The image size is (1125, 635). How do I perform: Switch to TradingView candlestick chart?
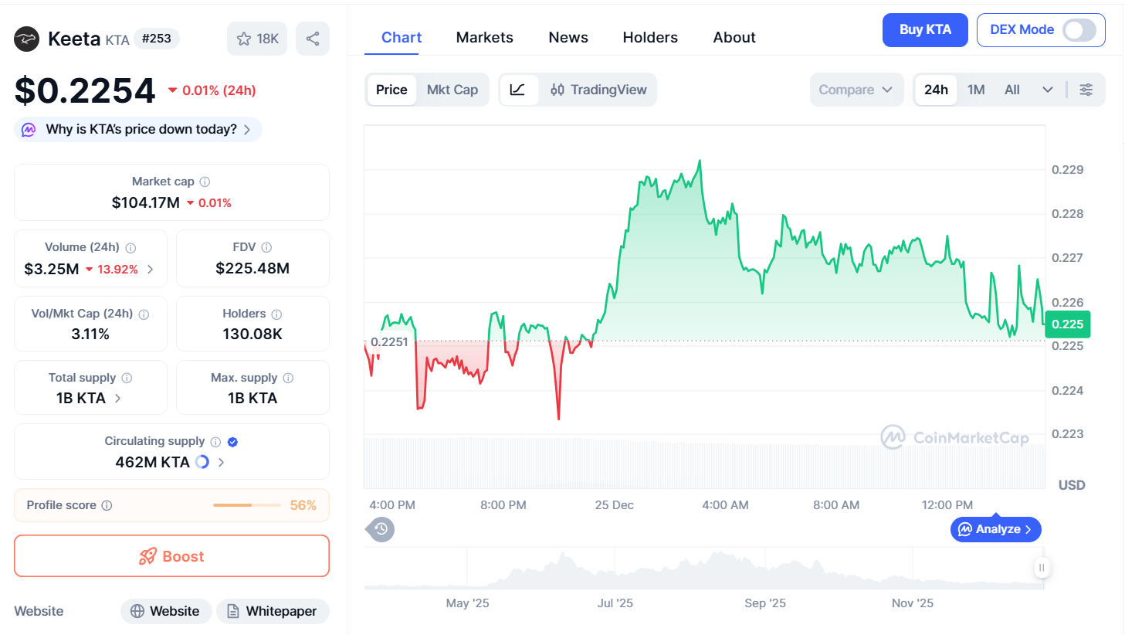coord(598,90)
